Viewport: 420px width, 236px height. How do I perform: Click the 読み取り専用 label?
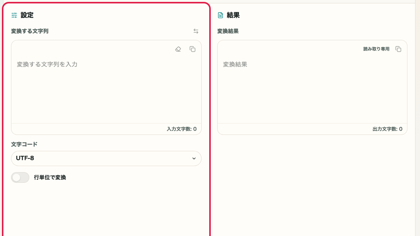[376, 49]
